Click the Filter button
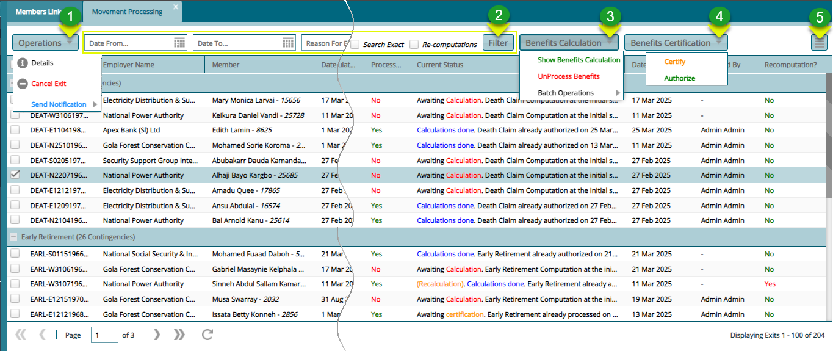The height and width of the screenshot is (351, 833). click(x=498, y=43)
